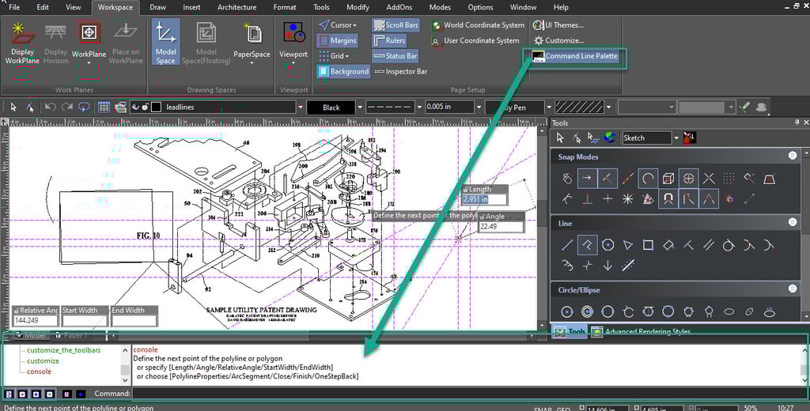Click the globe icon in Tools palette
The height and width of the screenshot is (411, 810).
[x=610, y=138]
